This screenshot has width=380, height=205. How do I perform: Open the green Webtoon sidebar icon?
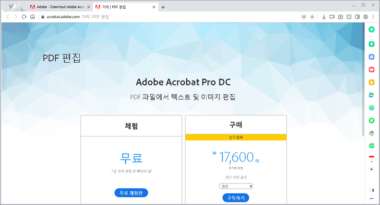coord(372,146)
